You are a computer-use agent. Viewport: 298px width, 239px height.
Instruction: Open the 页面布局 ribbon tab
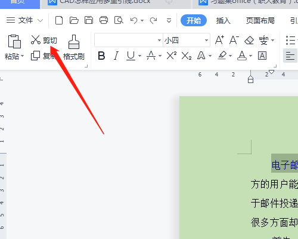[x=260, y=20]
